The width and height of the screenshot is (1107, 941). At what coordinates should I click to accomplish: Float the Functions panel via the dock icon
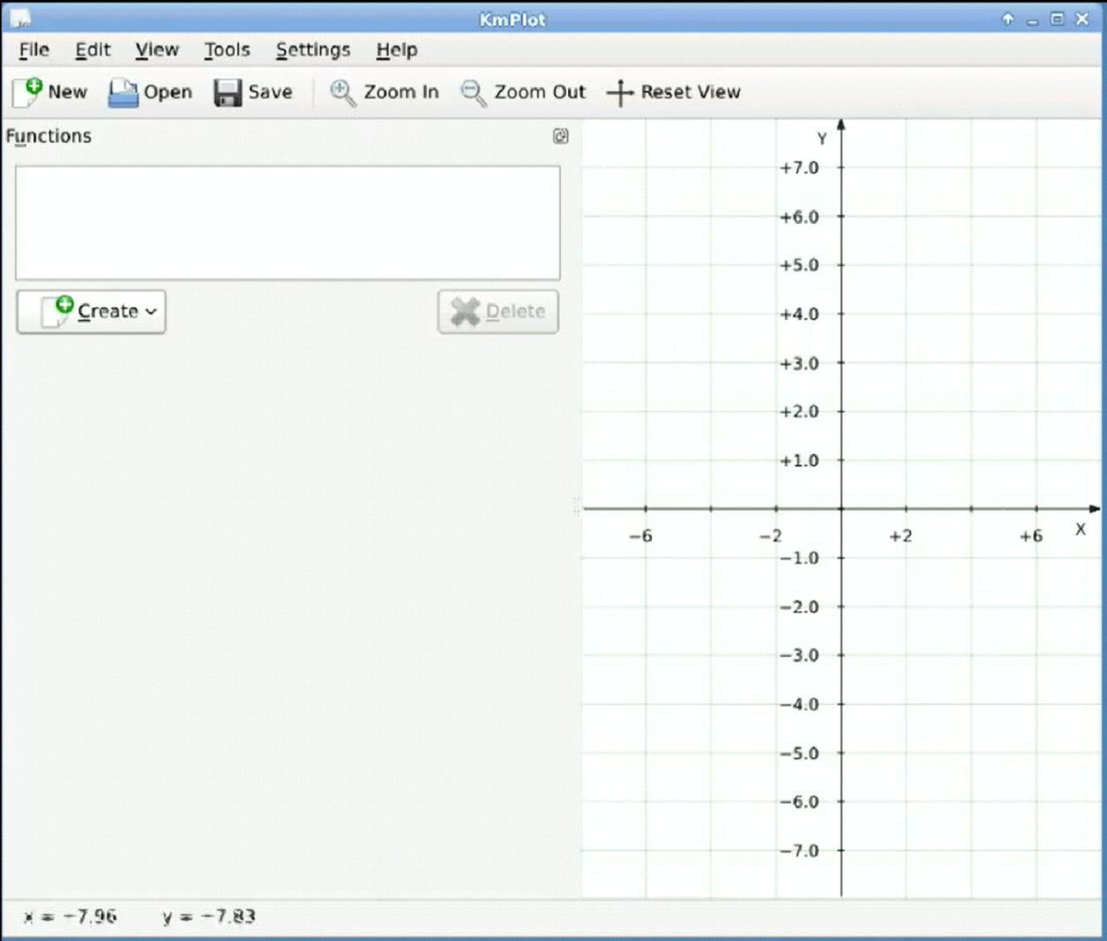[x=560, y=136]
